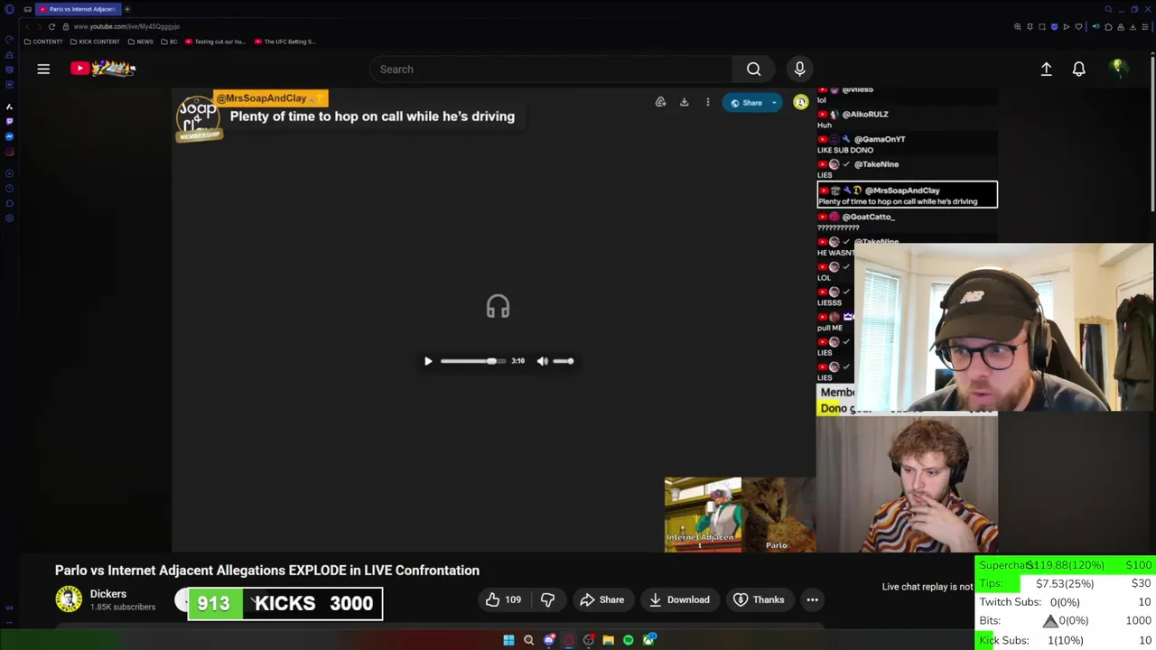Viewport: 1156px width, 650px height.
Task: Open the Discord taskbar icon
Action: 549,640
